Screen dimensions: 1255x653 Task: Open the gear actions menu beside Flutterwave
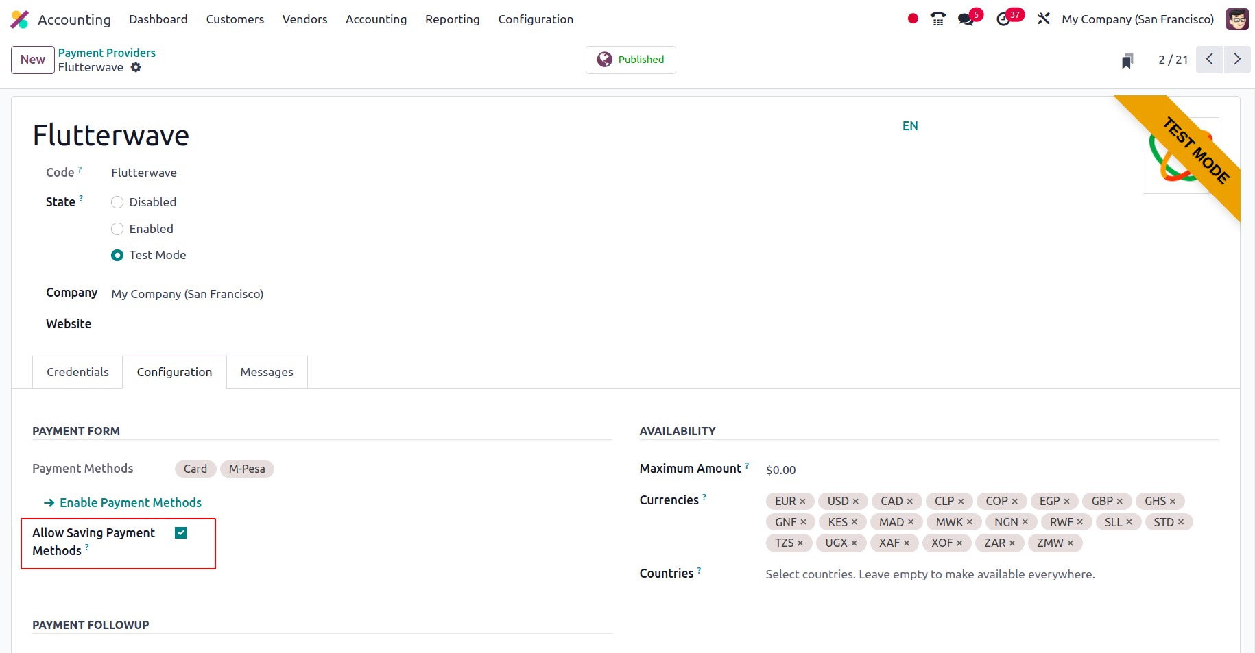pyautogui.click(x=136, y=67)
